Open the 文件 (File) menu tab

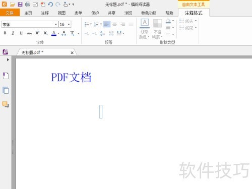click(x=10, y=13)
